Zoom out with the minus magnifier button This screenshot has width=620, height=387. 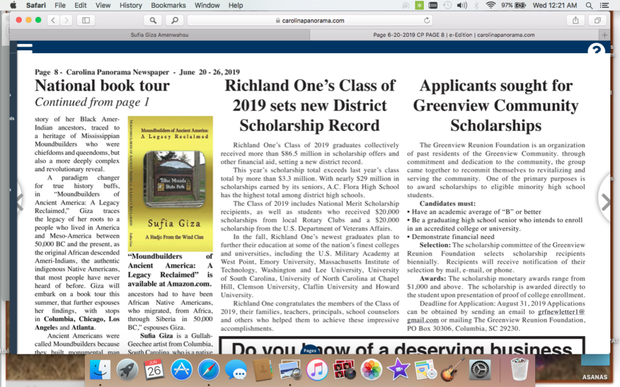coord(153,20)
